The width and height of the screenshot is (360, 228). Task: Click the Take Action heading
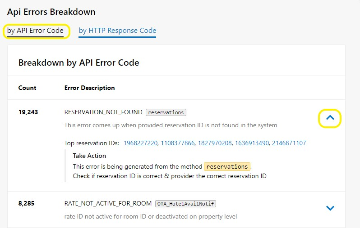(x=89, y=156)
